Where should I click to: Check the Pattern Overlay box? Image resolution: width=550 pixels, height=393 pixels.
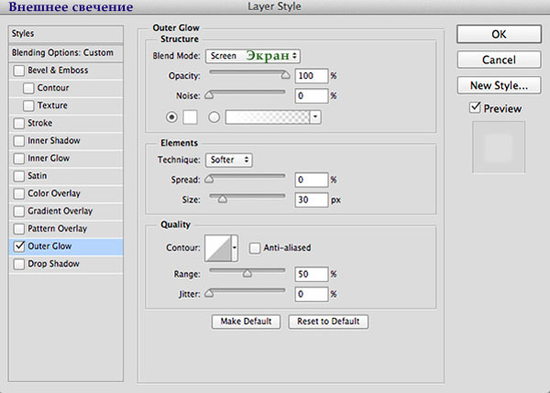(18, 229)
